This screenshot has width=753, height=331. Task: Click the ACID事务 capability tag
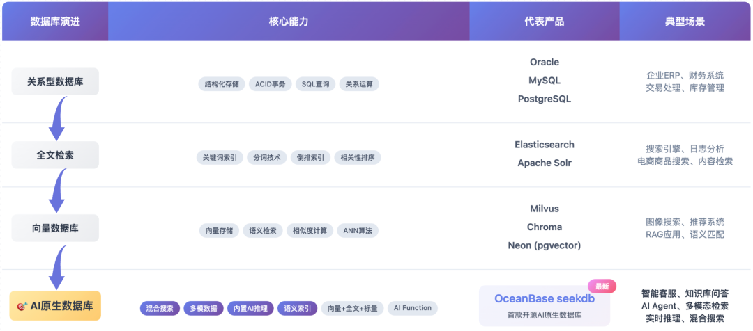[270, 84]
